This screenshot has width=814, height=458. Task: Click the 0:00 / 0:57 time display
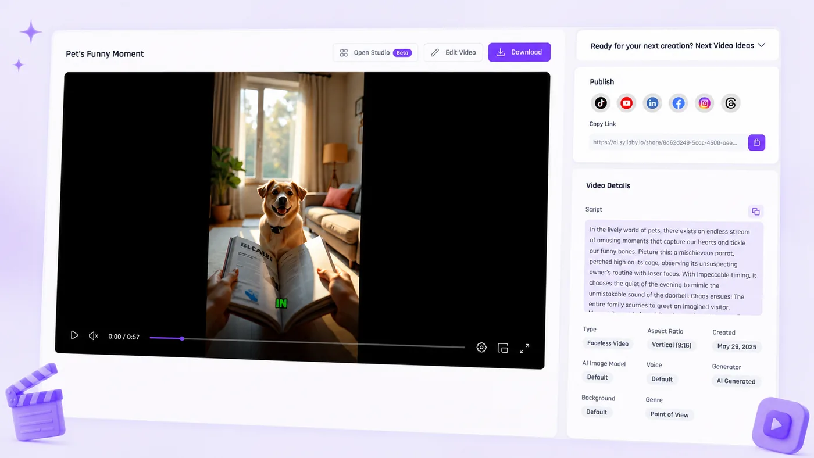[124, 337]
